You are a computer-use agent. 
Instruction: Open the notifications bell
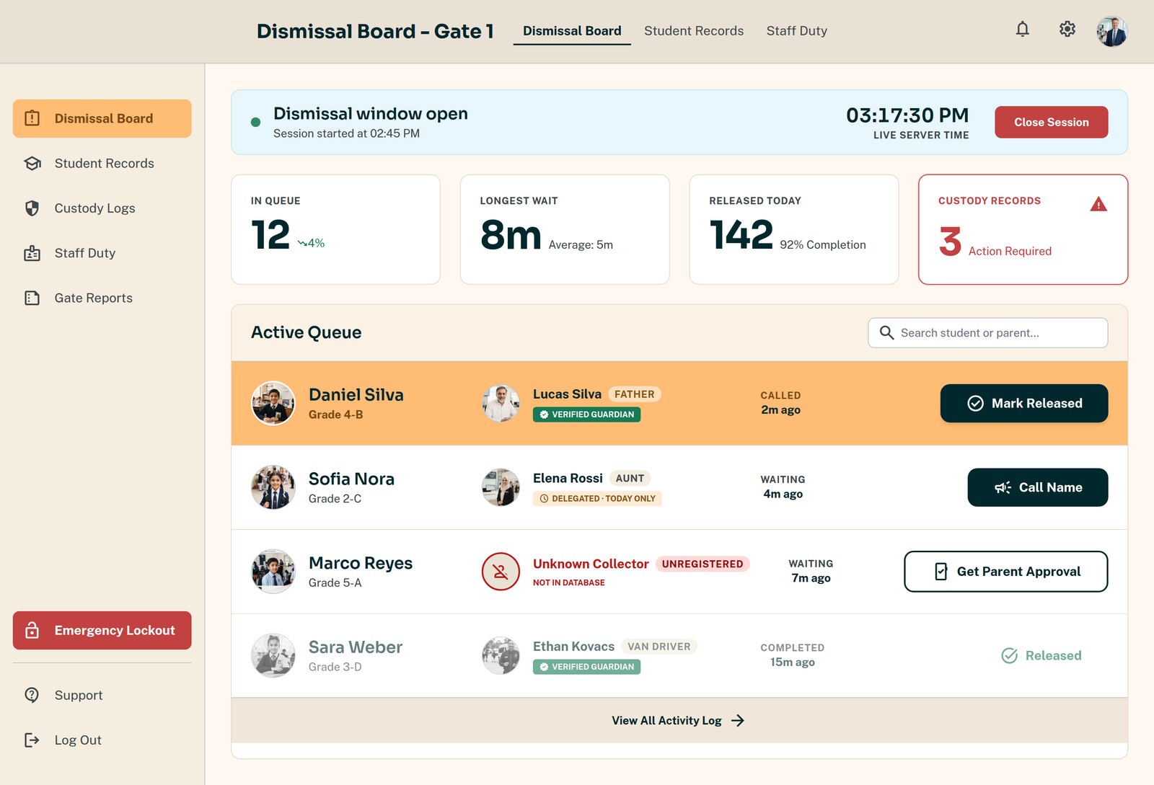pos(1022,29)
